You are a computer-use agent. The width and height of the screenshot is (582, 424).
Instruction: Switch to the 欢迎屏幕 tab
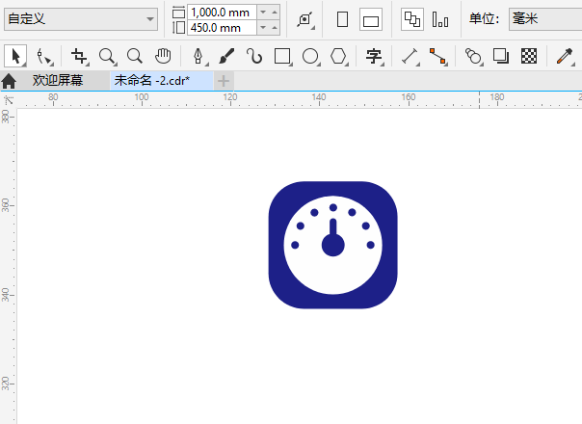(58, 80)
